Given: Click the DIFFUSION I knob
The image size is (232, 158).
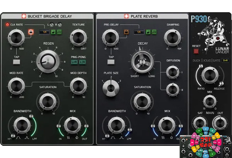Looking at the screenshot, I should [x=173, y=72].
